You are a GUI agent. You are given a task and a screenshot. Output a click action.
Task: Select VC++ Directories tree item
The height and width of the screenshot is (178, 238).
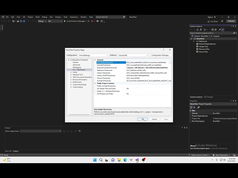79,70
